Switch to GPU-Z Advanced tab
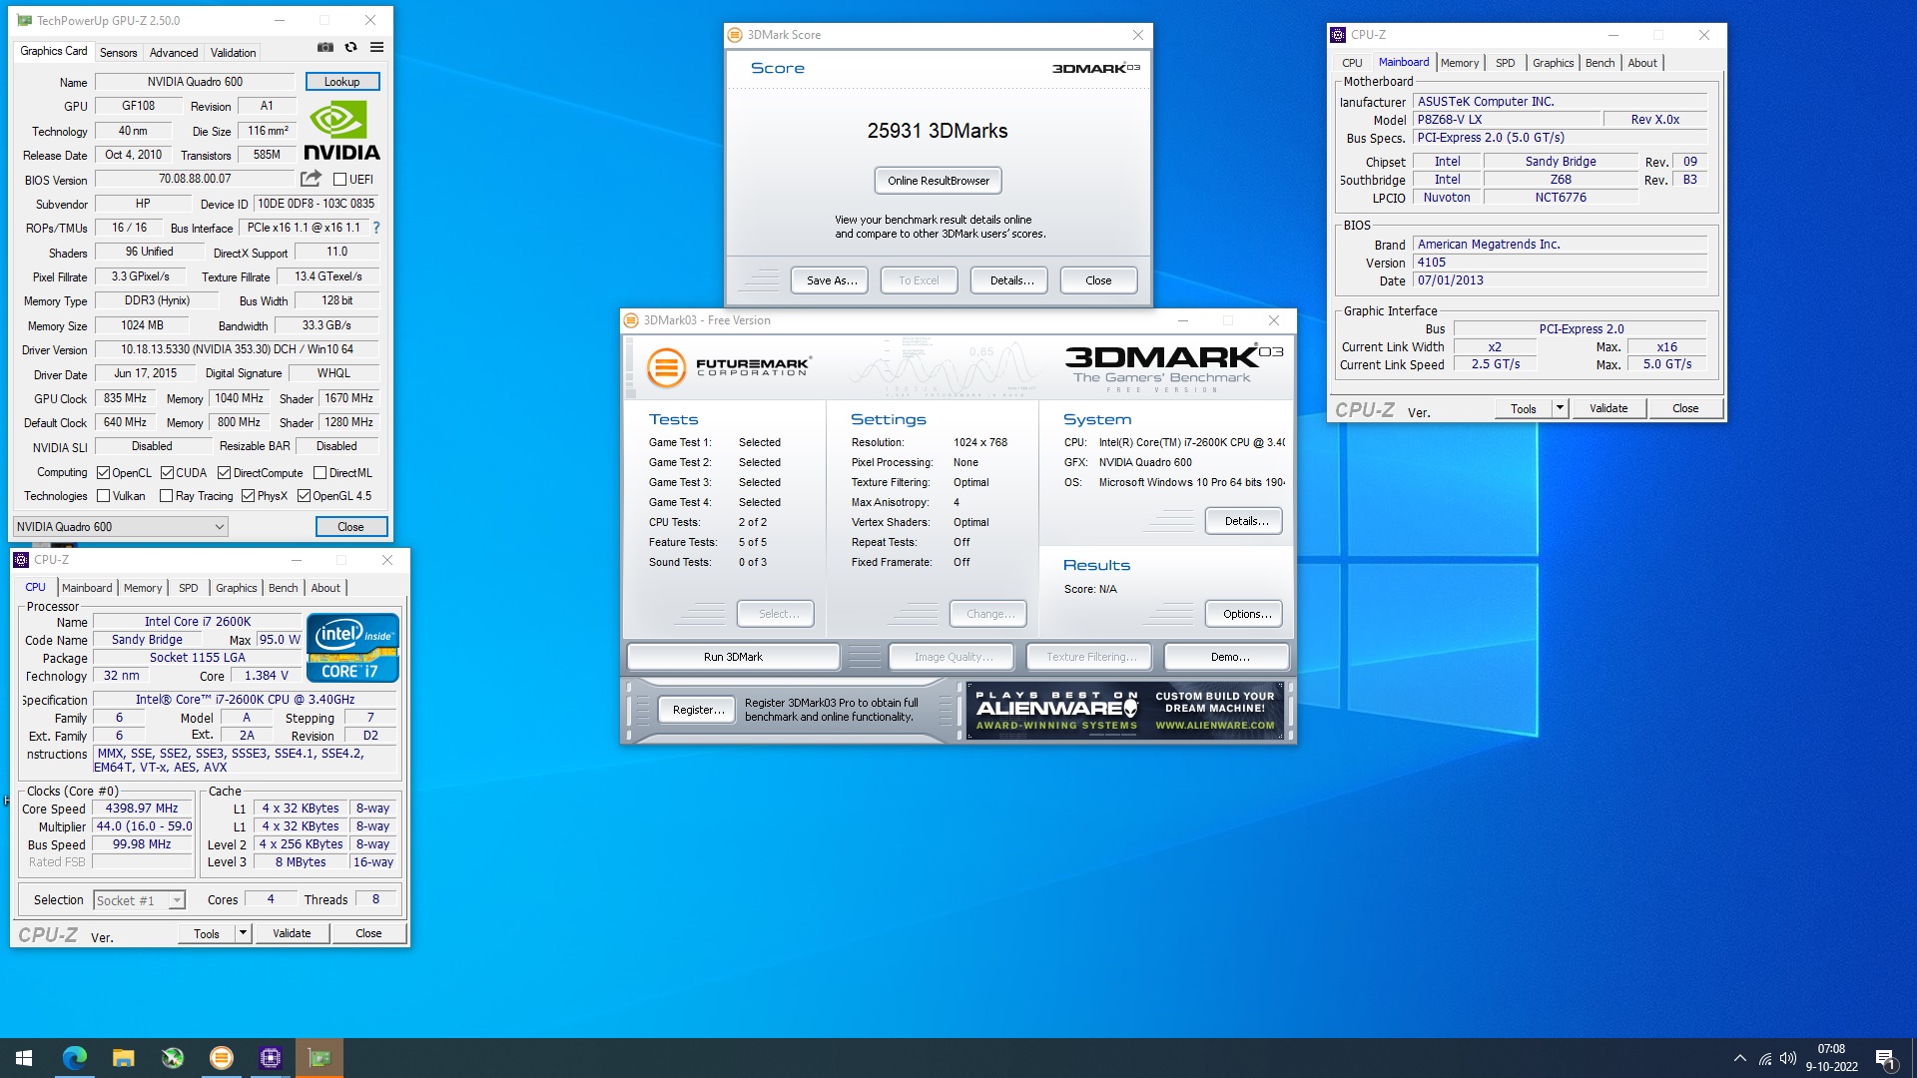Image resolution: width=1917 pixels, height=1078 pixels. coord(174,53)
